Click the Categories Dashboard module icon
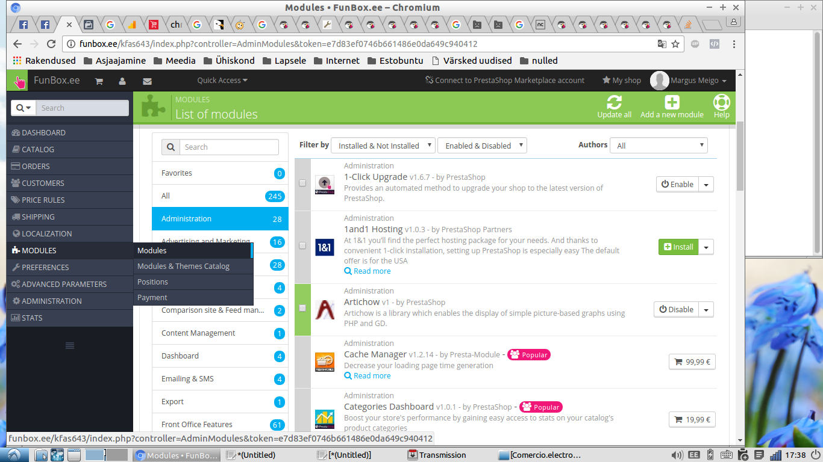Viewport: 823px width, 462px height. pos(325,419)
